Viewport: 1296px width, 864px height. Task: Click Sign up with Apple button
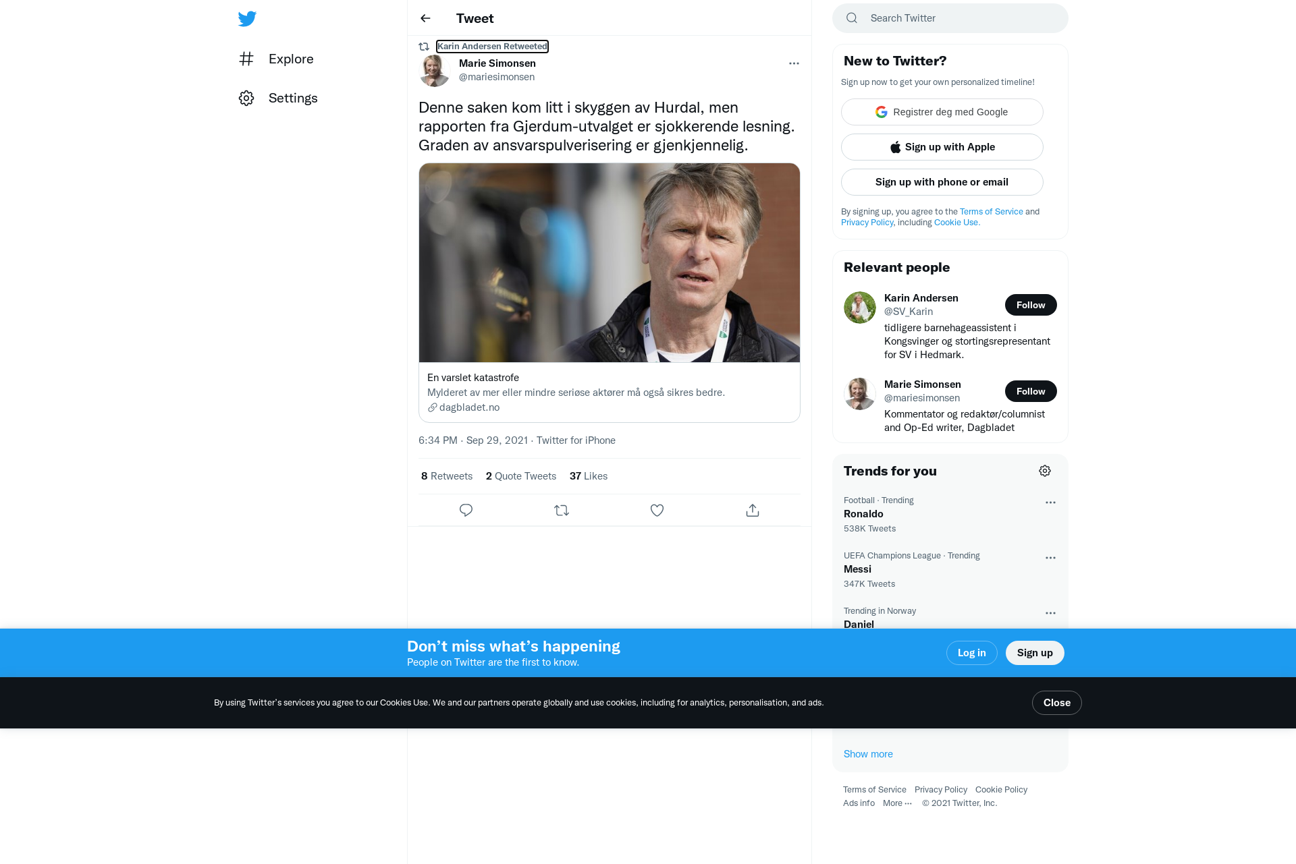[942, 147]
